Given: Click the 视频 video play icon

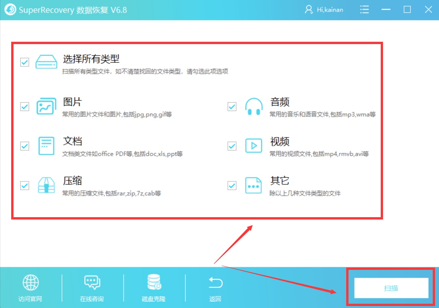Looking at the screenshot, I should [x=253, y=146].
